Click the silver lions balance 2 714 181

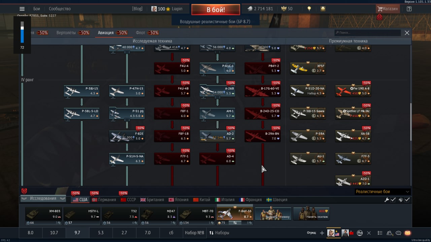pyautogui.click(x=260, y=9)
